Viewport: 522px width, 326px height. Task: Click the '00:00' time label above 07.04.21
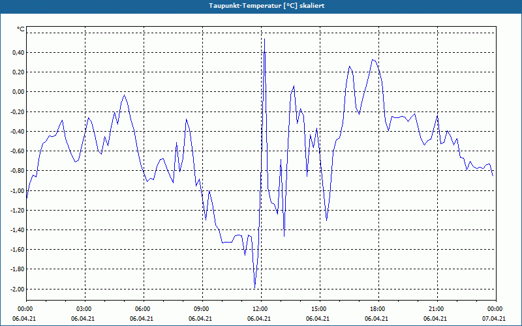pos(496,309)
